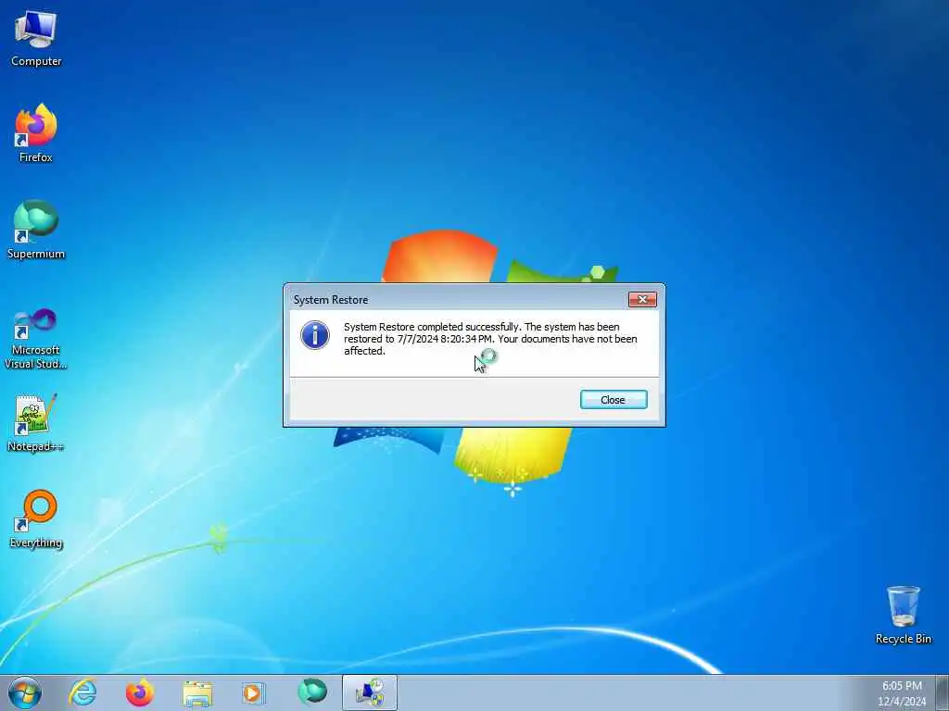949x711 pixels.
Task: Select the Recycle Bin icon
Action: pyautogui.click(x=903, y=615)
